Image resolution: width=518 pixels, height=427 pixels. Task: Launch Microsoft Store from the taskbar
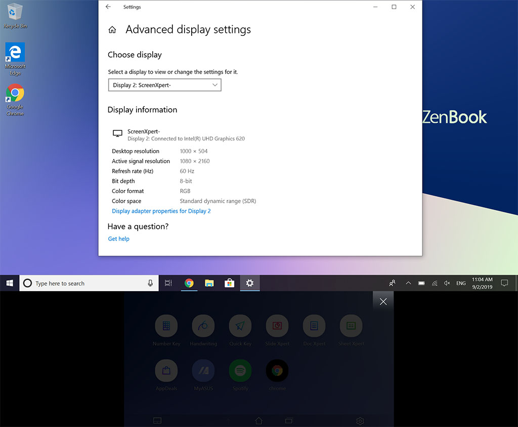[229, 283]
